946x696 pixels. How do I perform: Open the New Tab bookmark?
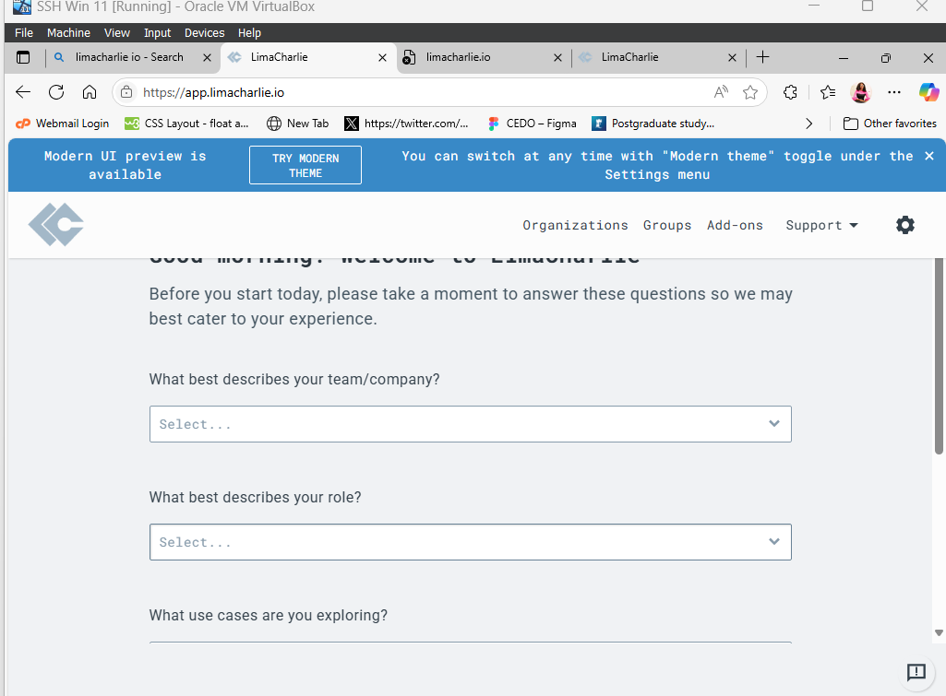tap(297, 124)
